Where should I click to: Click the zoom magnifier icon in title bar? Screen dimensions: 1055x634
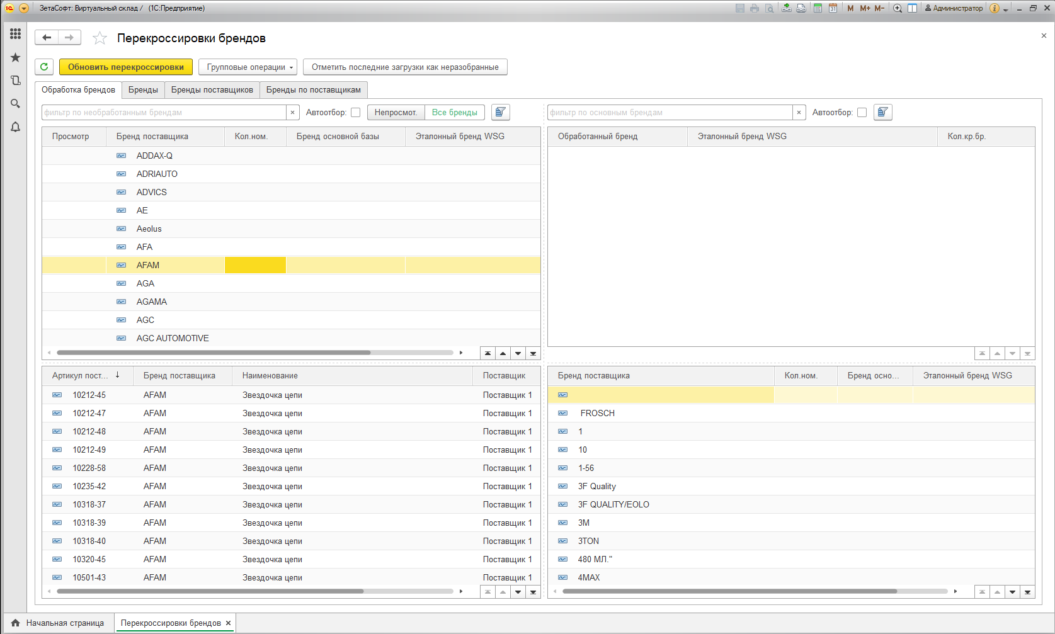(898, 8)
